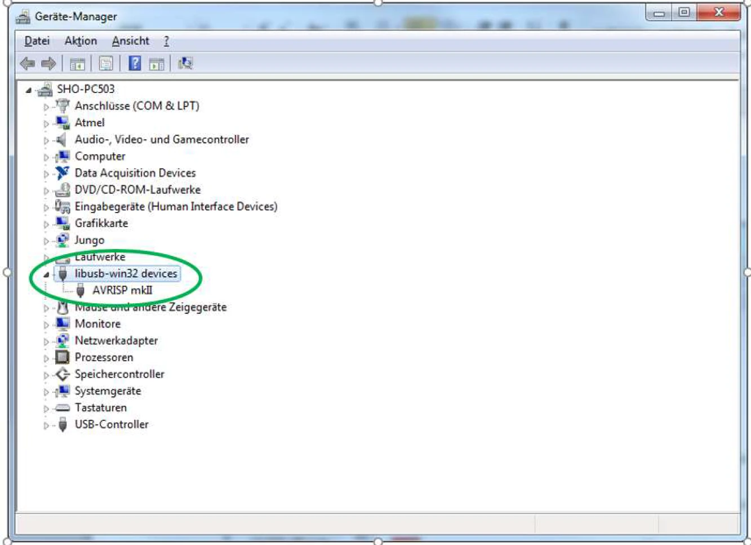751x545 pixels.
Task: Expand the Anschlüsse (COM & LPT) node
Action: point(46,107)
